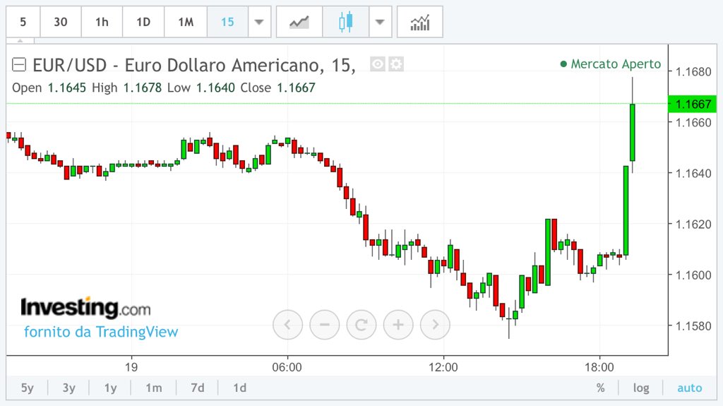This screenshot has width=723, height=406.
Task: Switch to the 1D interval
Action: pyautogui.click(x=143, y=22)
